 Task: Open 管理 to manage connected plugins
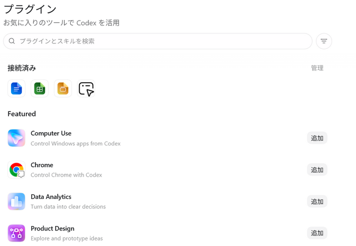coord(317,68)
